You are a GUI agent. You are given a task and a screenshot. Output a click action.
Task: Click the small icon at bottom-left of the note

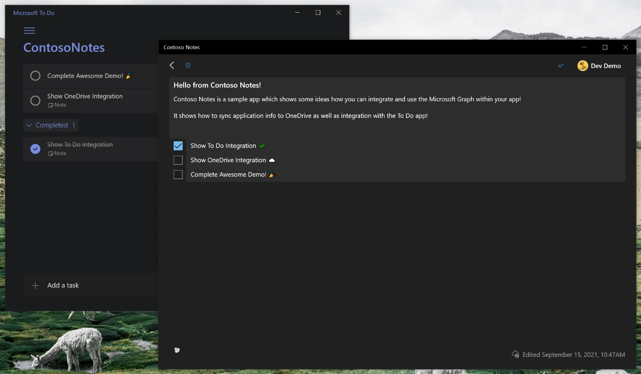[177, 350]
